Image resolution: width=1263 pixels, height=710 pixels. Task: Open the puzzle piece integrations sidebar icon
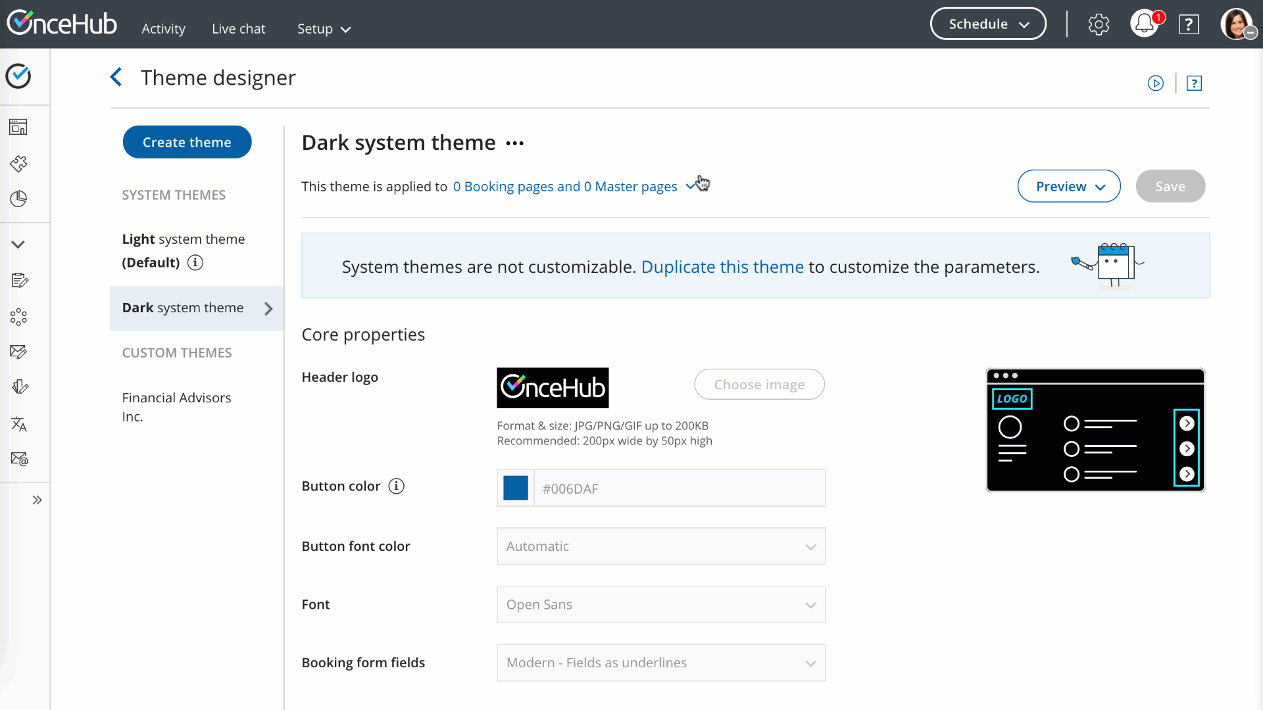(18, 163)
